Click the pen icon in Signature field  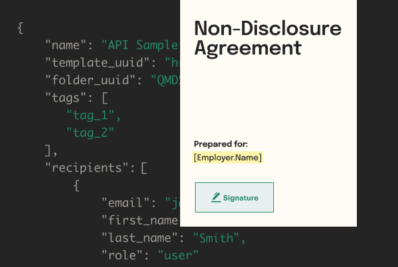click(x=216, y=198)
